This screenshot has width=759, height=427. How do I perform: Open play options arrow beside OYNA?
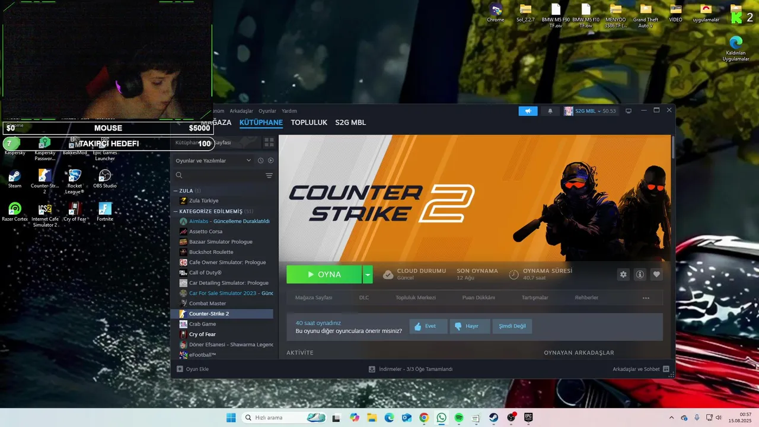(x=368, y=275)
